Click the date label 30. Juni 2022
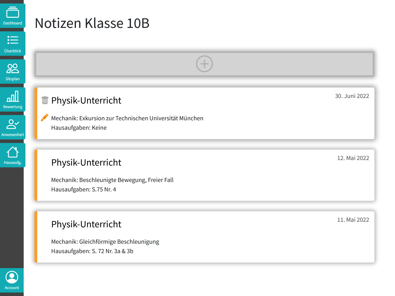This screenshot has height=296, width=395. click(352, 96)
